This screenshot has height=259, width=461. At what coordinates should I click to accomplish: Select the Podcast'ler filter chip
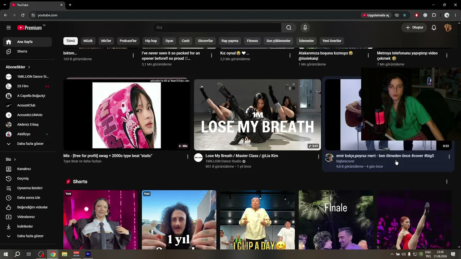point(128,41)
